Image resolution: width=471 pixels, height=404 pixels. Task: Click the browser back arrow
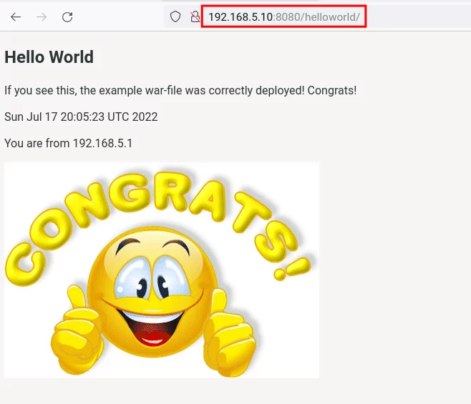(x=16, y=17)
